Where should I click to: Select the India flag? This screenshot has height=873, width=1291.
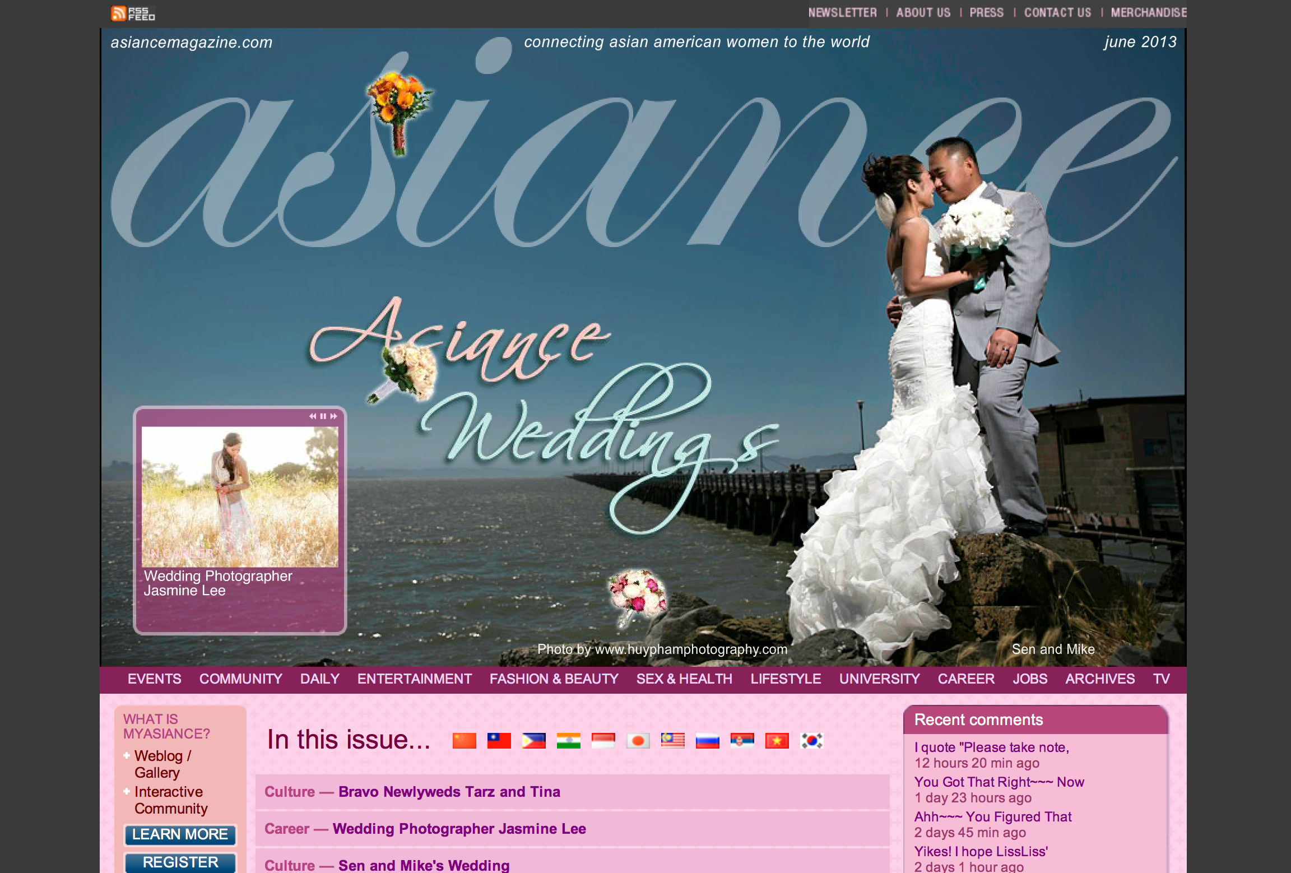click(x=568, y=741)
